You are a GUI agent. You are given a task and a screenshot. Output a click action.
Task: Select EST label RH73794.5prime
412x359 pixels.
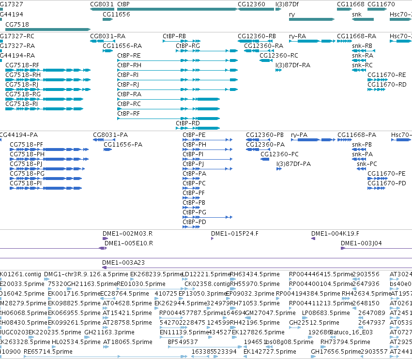[x=345, y=342]
